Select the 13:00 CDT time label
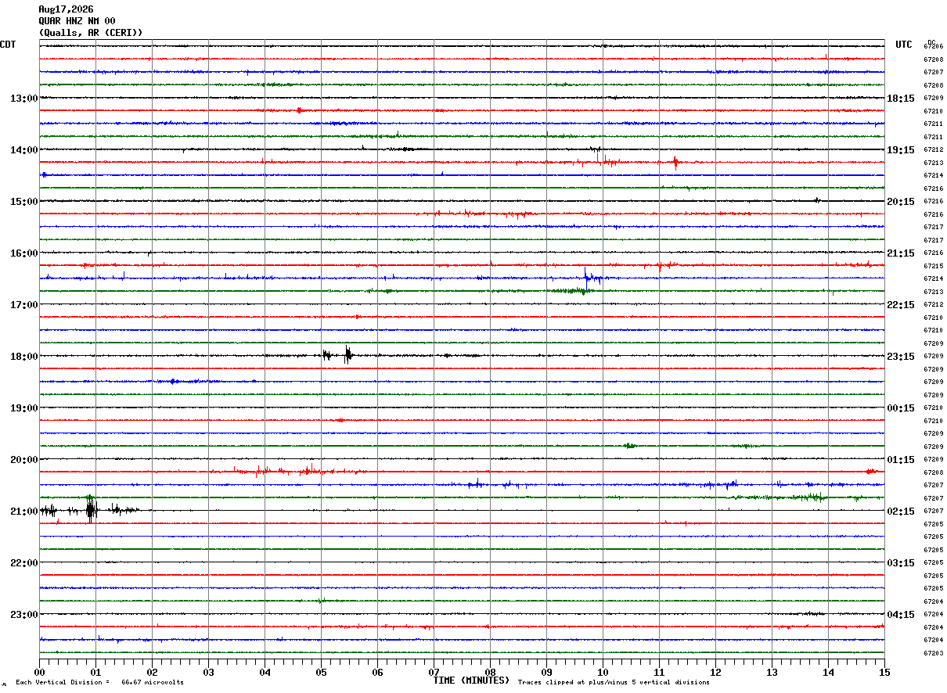Screen dimensions: 947x693 [x=24, y=99]
